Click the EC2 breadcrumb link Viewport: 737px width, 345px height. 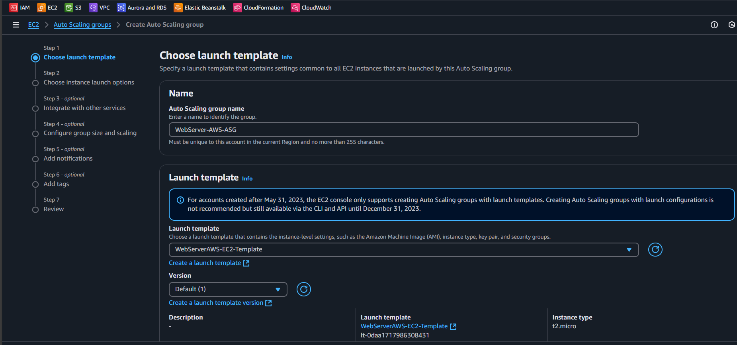tap(33, 25)
